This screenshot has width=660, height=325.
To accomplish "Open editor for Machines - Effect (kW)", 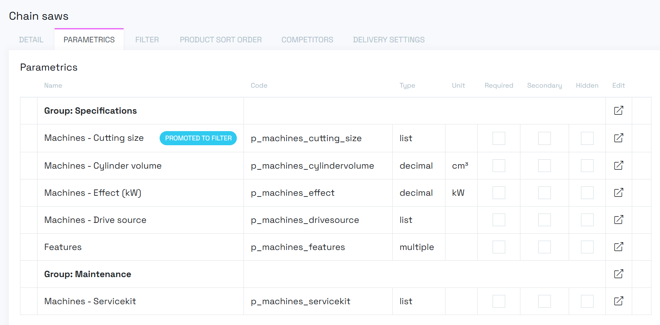I will pos(618,193).
